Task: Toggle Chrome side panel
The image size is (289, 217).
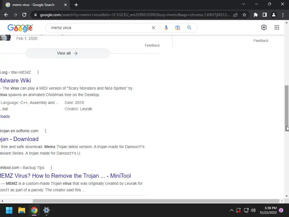Action: tap(265, 15)
